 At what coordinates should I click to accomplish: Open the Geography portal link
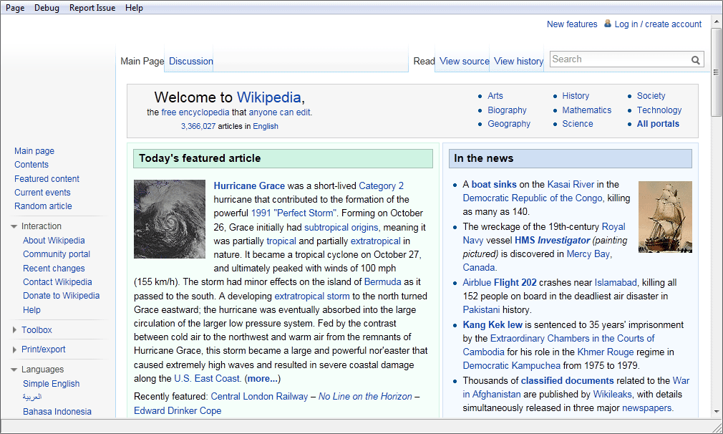(x=509, y=124)
